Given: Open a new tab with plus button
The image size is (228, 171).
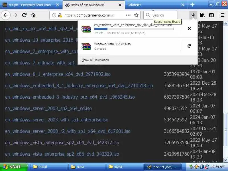Looking at the screenshot, I should 192,5.
